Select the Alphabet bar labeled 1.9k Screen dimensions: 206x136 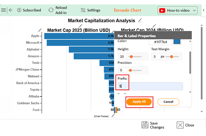coord(91,50)
